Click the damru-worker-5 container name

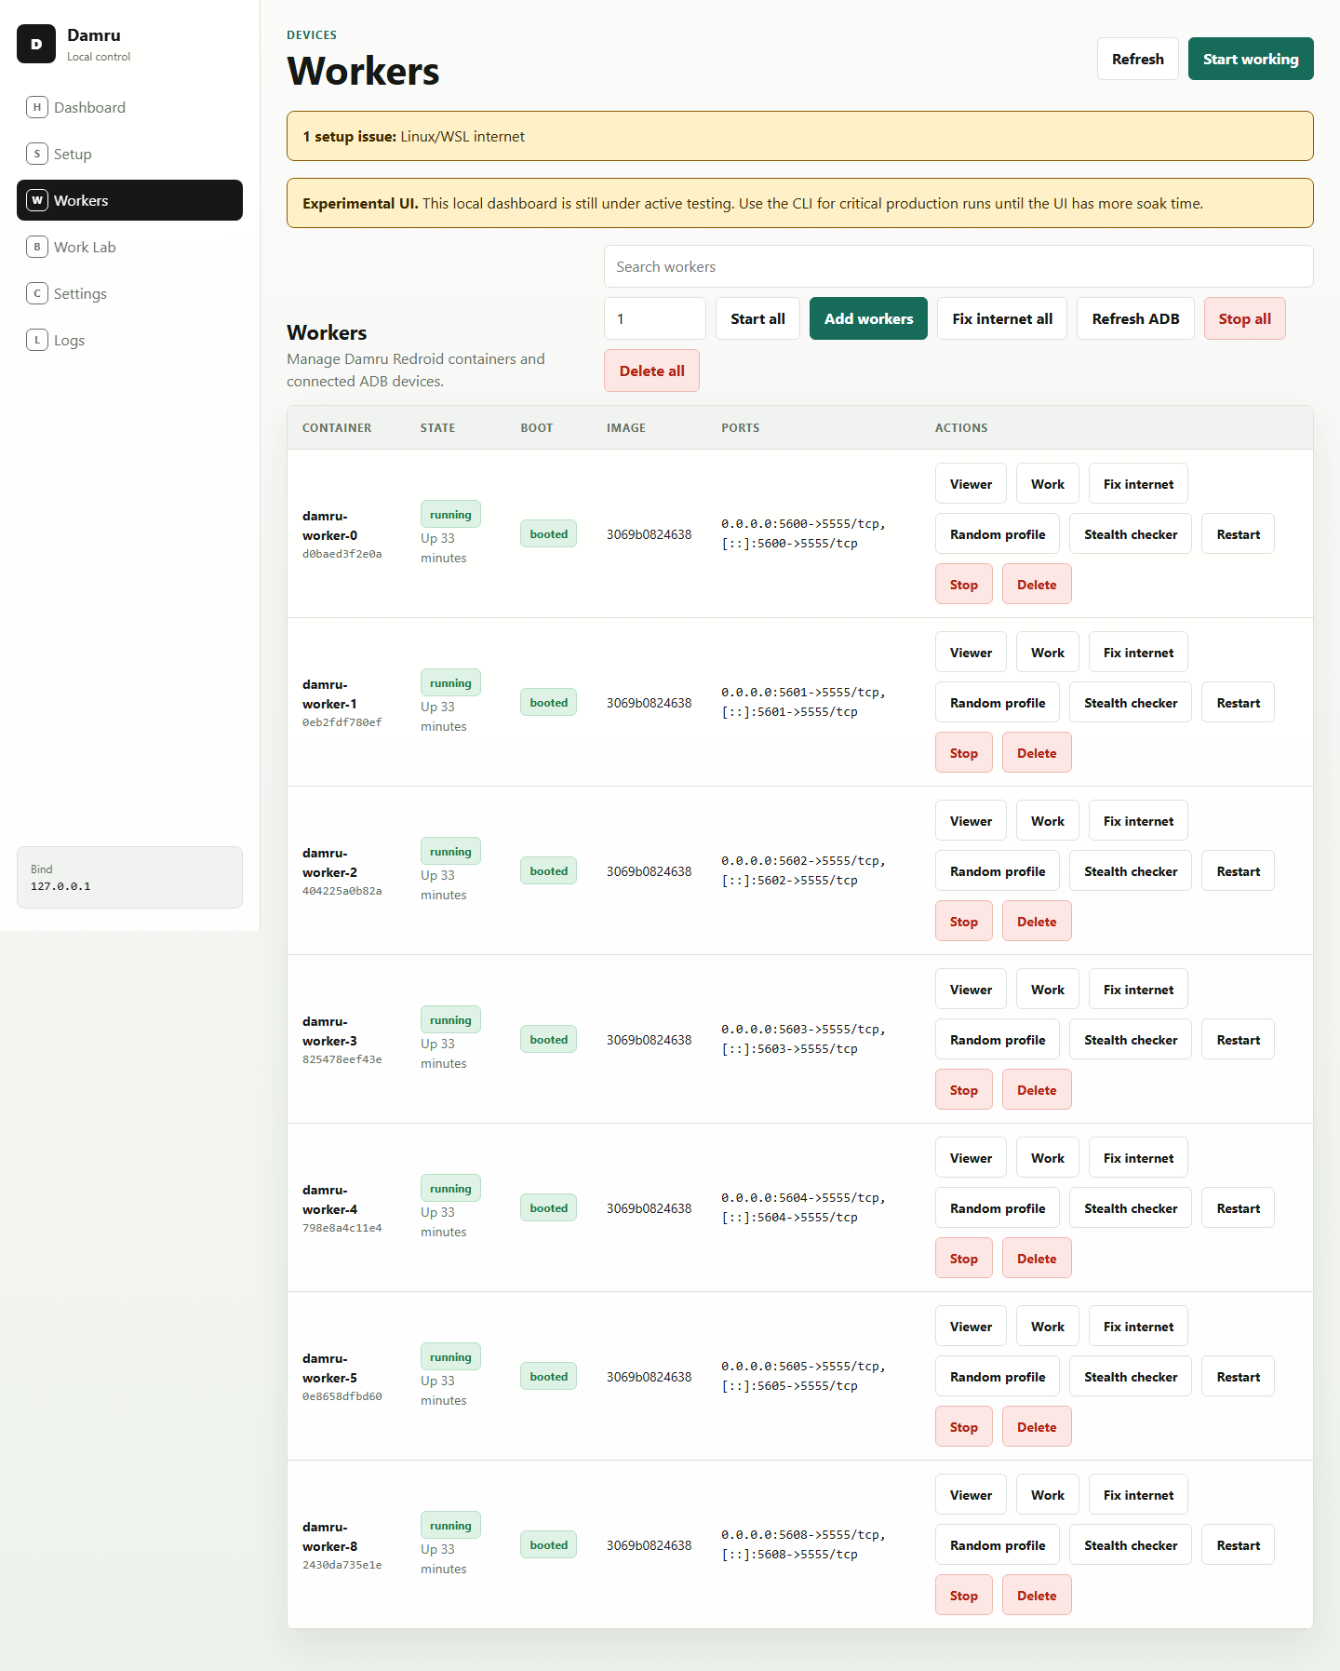click(329, 1368)
